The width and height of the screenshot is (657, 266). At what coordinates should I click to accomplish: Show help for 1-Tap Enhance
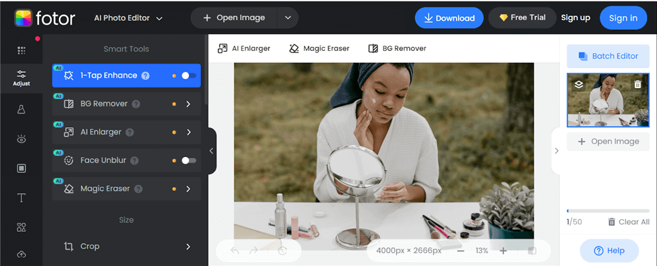[x=145, y=76]
